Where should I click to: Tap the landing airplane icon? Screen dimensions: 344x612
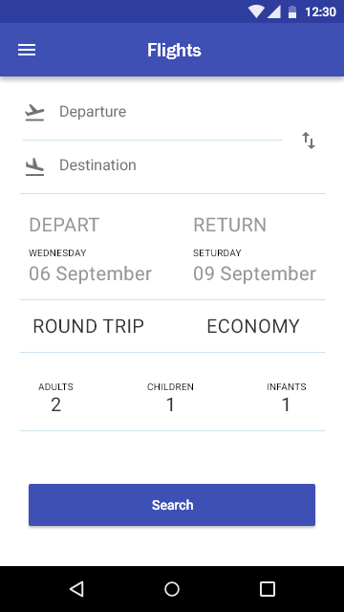click(34, 166)
